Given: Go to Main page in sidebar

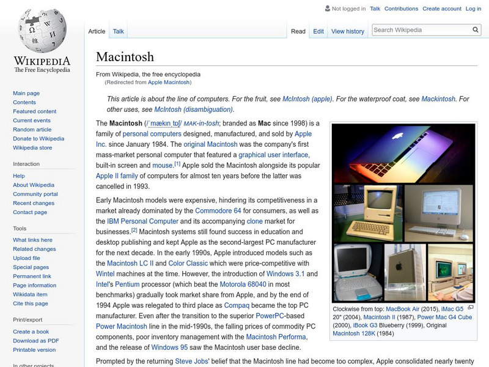Looking at the screenshot, I should 26,93.
